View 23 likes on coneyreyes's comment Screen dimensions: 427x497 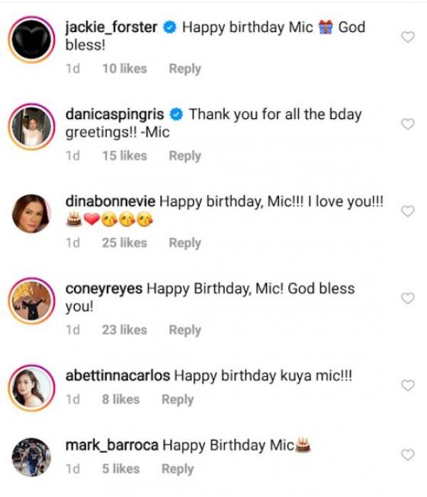[124, 330]
